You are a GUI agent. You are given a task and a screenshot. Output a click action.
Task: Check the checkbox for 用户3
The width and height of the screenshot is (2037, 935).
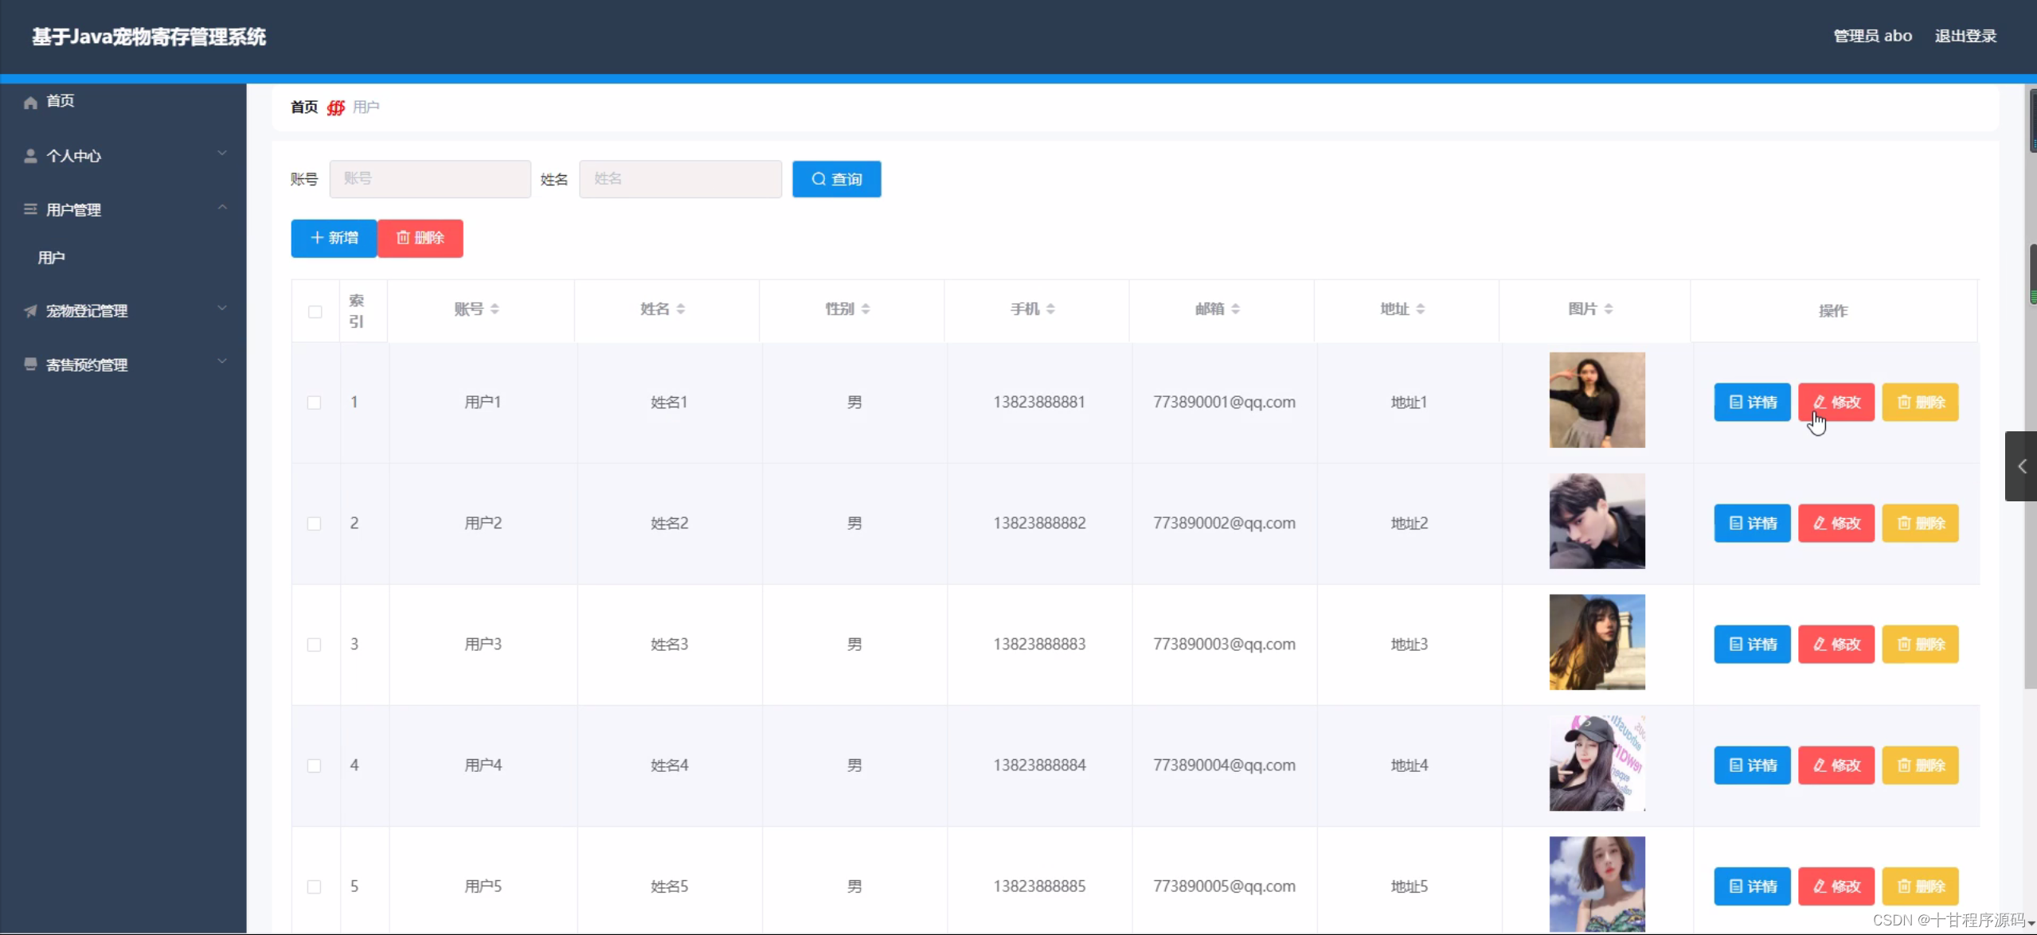(x=314, y=645)
